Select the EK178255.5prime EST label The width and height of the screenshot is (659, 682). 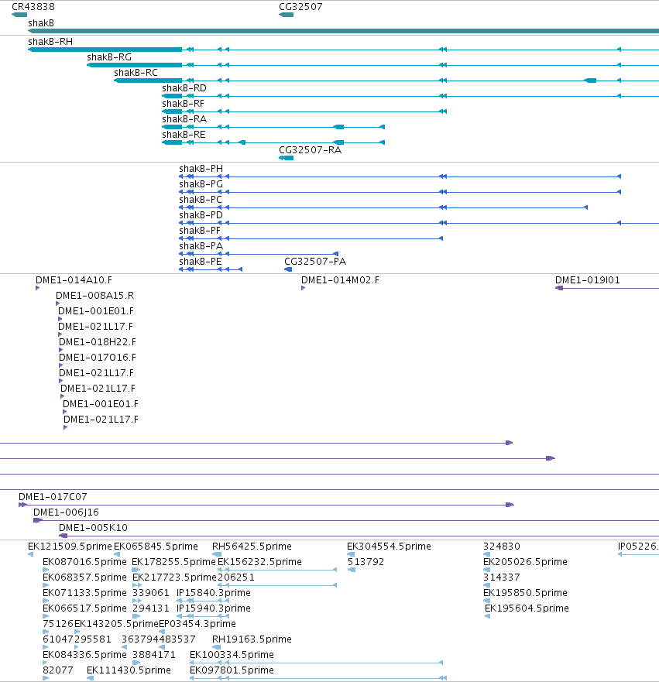[173, 562]
